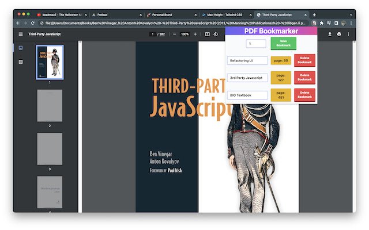Reload the current page
This screenshot has height=230, width=369.
click(x=33, y=23)
